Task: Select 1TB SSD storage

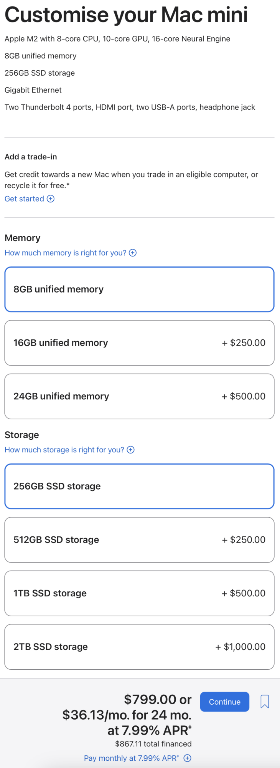Action: [x=139, y=593]
